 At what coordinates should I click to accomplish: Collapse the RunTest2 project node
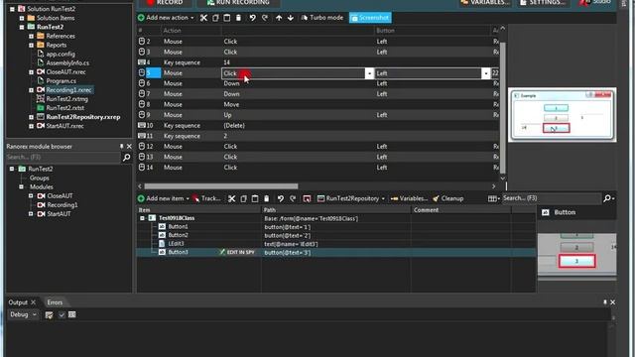22,27
